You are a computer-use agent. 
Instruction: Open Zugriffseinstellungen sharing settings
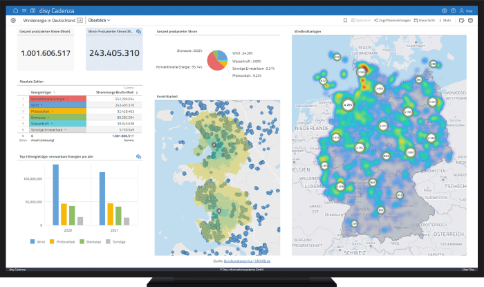392,20
